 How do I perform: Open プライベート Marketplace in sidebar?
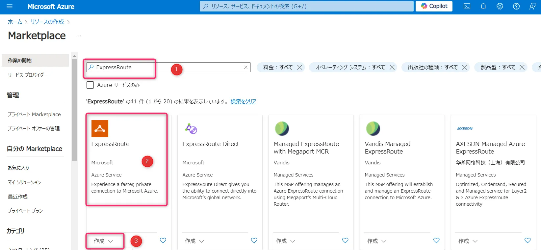34,114
